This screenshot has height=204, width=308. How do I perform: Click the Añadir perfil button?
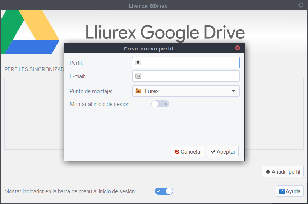(283, 171)
